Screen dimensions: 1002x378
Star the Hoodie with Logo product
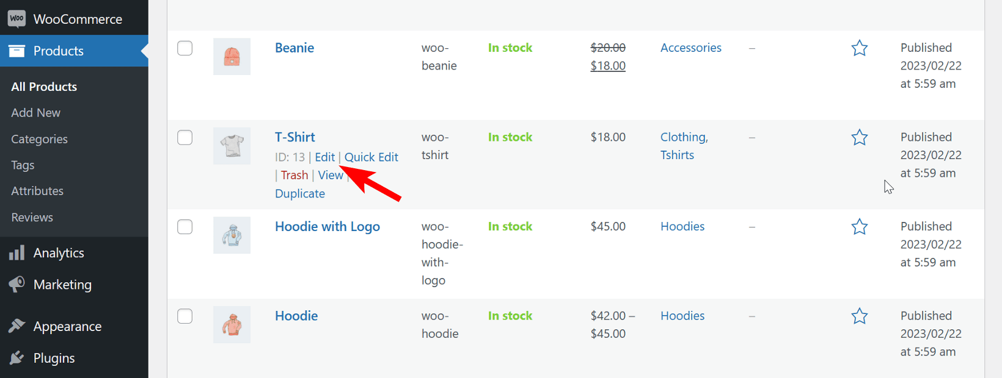pyautogui.click(x=860, y=226)
